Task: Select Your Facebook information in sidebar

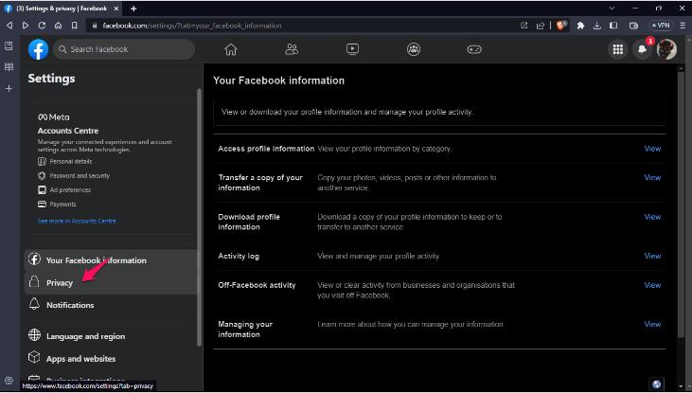Action: 111,260
